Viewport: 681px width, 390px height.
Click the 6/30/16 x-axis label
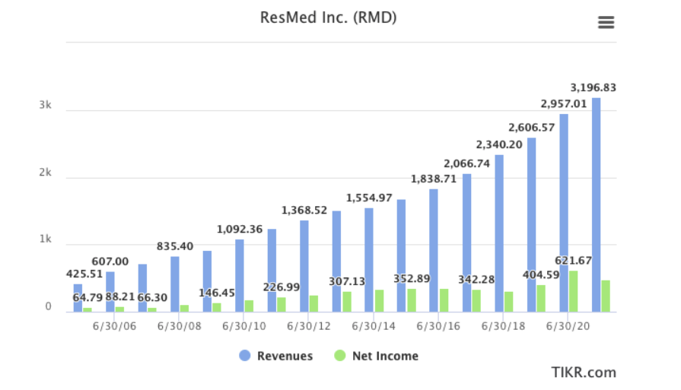click(x=438, y=326)
